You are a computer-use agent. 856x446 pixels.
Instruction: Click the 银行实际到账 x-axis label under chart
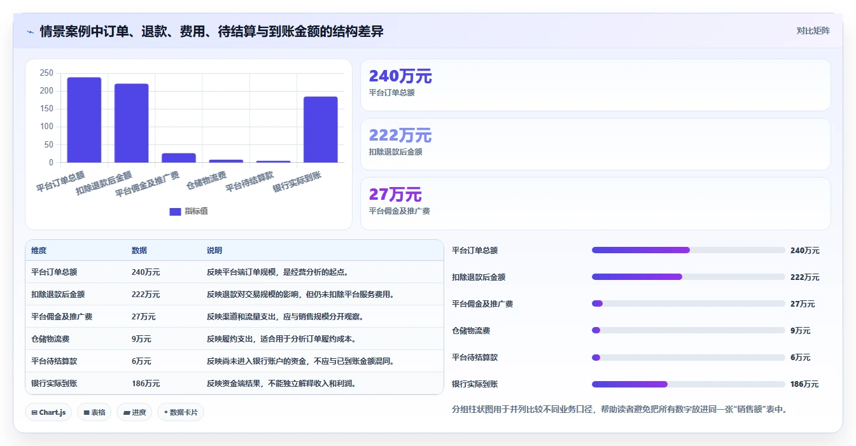[x=297, y=181]
